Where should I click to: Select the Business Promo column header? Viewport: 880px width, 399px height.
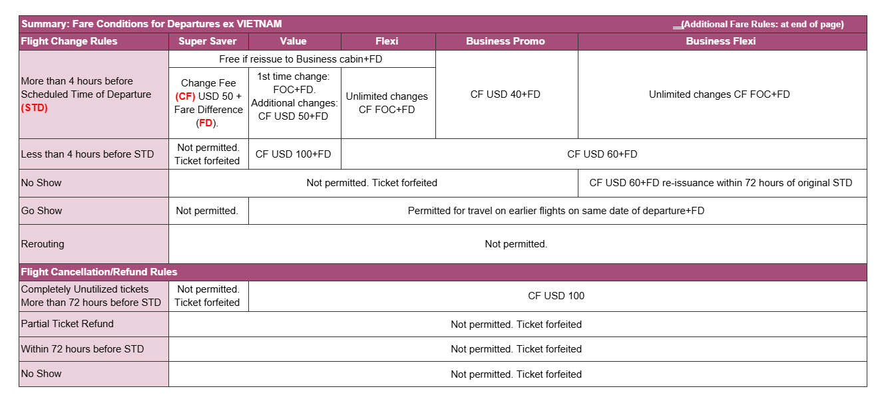tap(507, 41)
